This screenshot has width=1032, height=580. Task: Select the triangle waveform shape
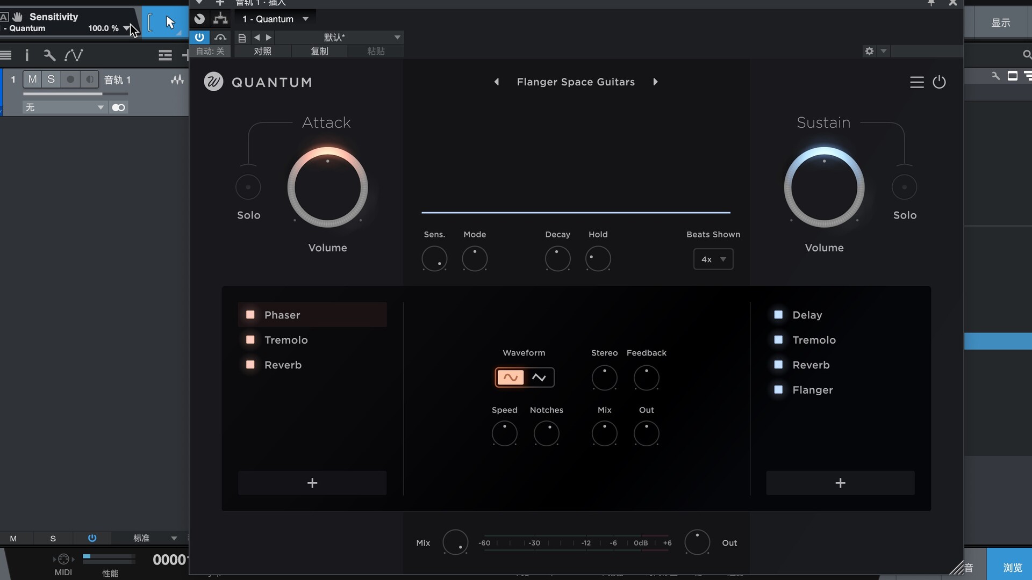pyautogui.click(x=539, y=378)
